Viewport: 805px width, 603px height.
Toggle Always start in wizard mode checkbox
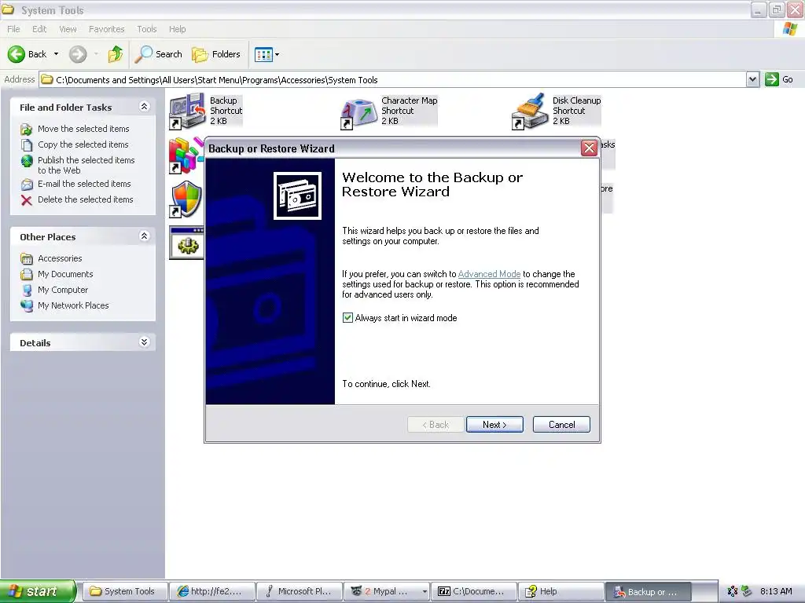(347, 318)
